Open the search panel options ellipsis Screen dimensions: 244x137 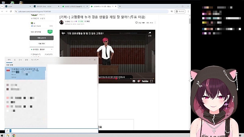point(89,60)
